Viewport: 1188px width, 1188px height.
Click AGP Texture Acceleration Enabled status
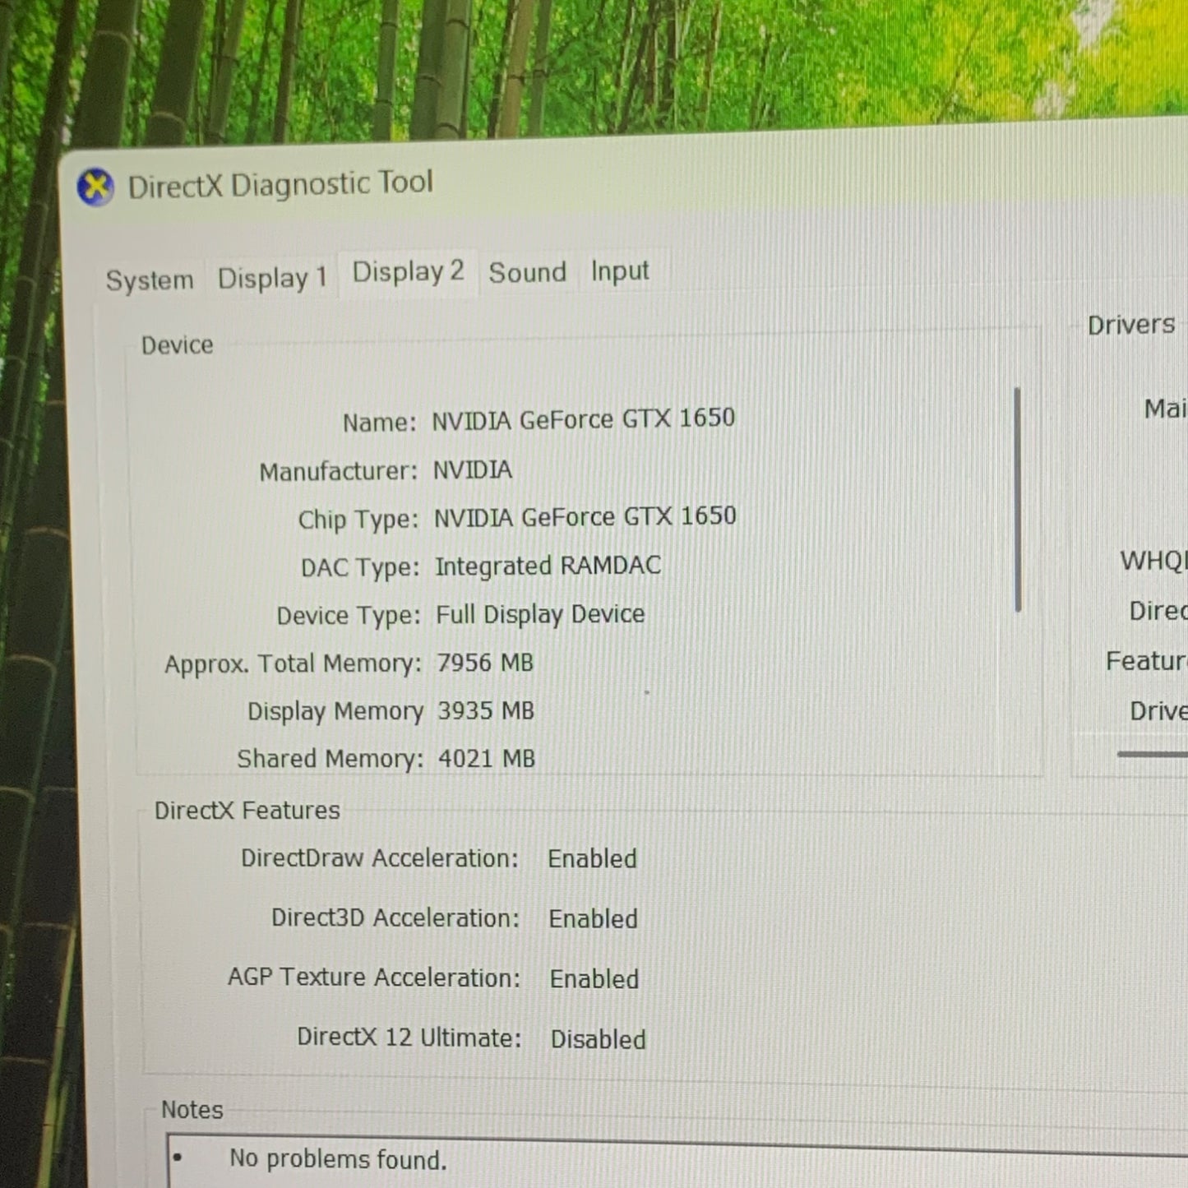point(594,978)
